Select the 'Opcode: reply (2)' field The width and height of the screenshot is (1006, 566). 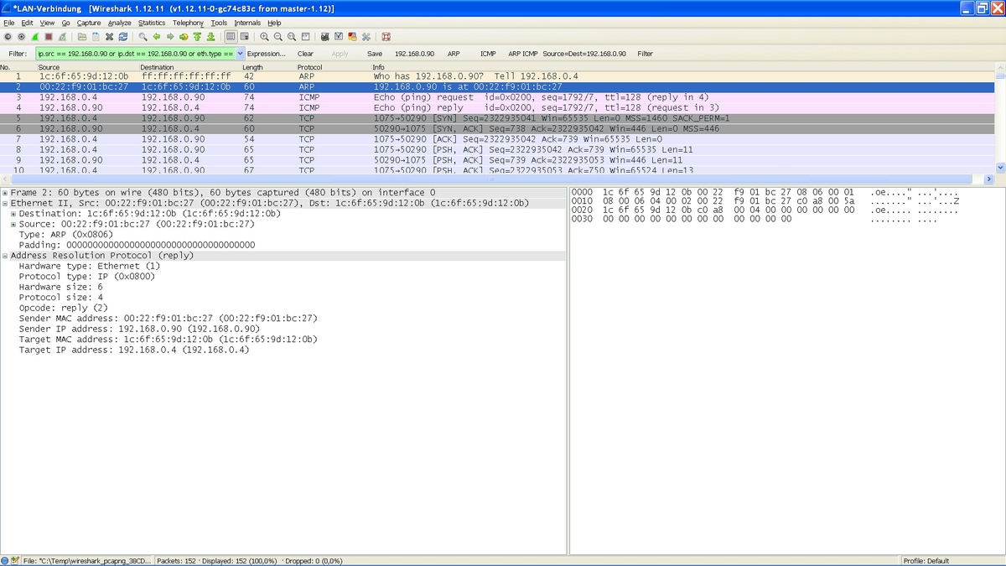tap(63, 308)
